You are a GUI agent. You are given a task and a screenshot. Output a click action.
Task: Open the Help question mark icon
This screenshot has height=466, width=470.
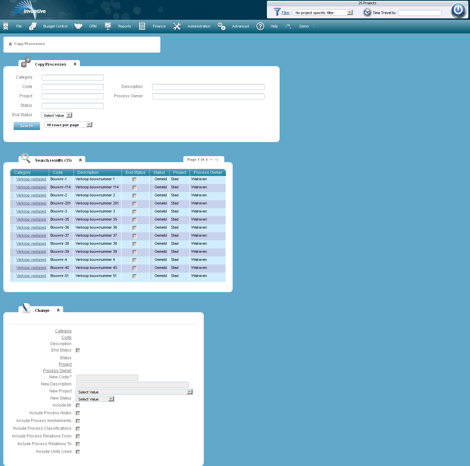(260, 26)
